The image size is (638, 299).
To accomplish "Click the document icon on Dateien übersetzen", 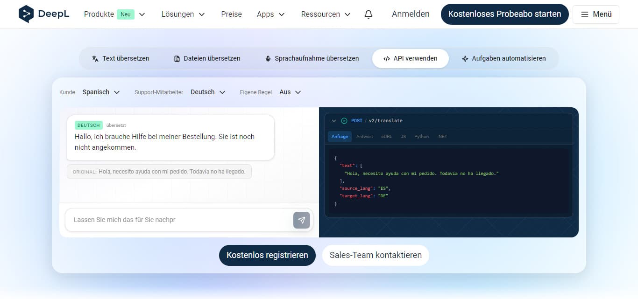I will [177, 58].
